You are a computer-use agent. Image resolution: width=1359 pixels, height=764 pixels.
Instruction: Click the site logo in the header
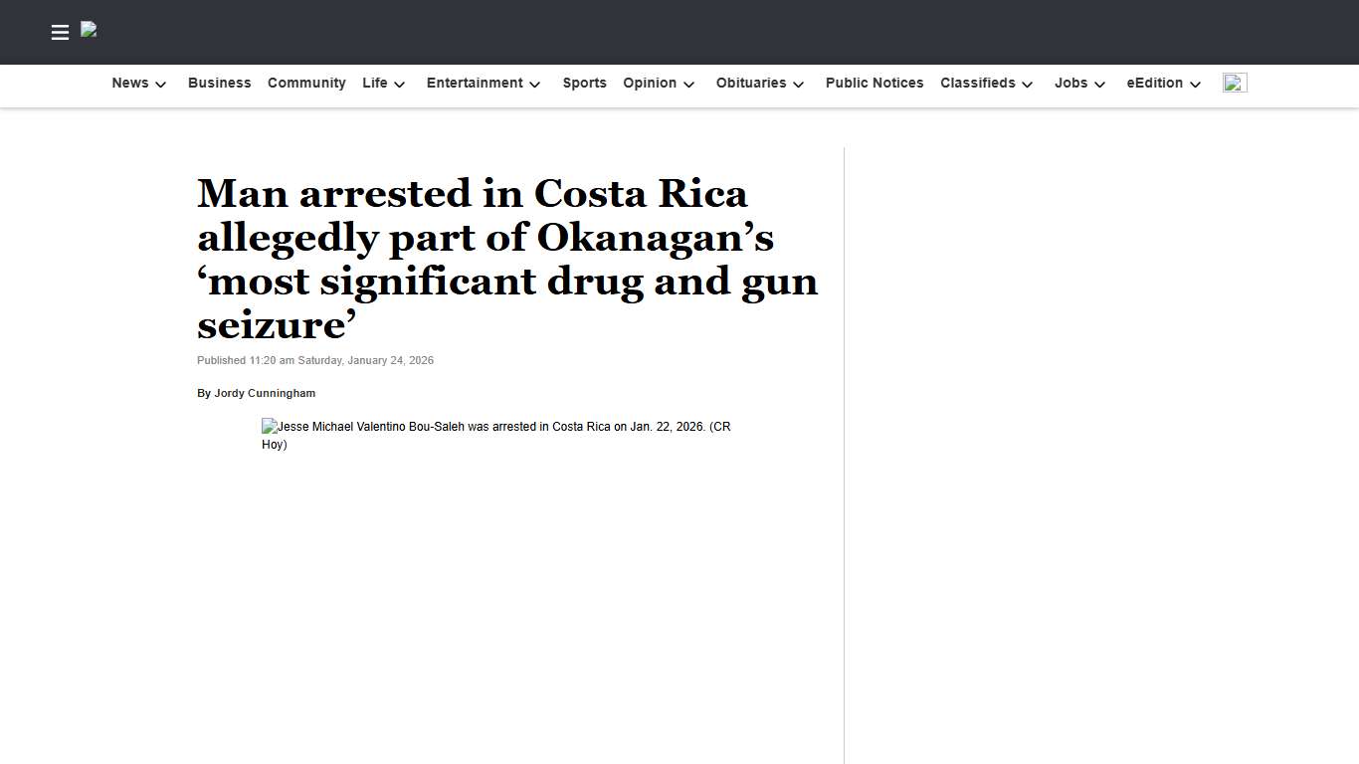pos(89,30)
